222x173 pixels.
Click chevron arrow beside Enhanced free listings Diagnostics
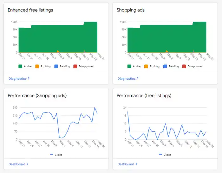[x=29, y=78]
